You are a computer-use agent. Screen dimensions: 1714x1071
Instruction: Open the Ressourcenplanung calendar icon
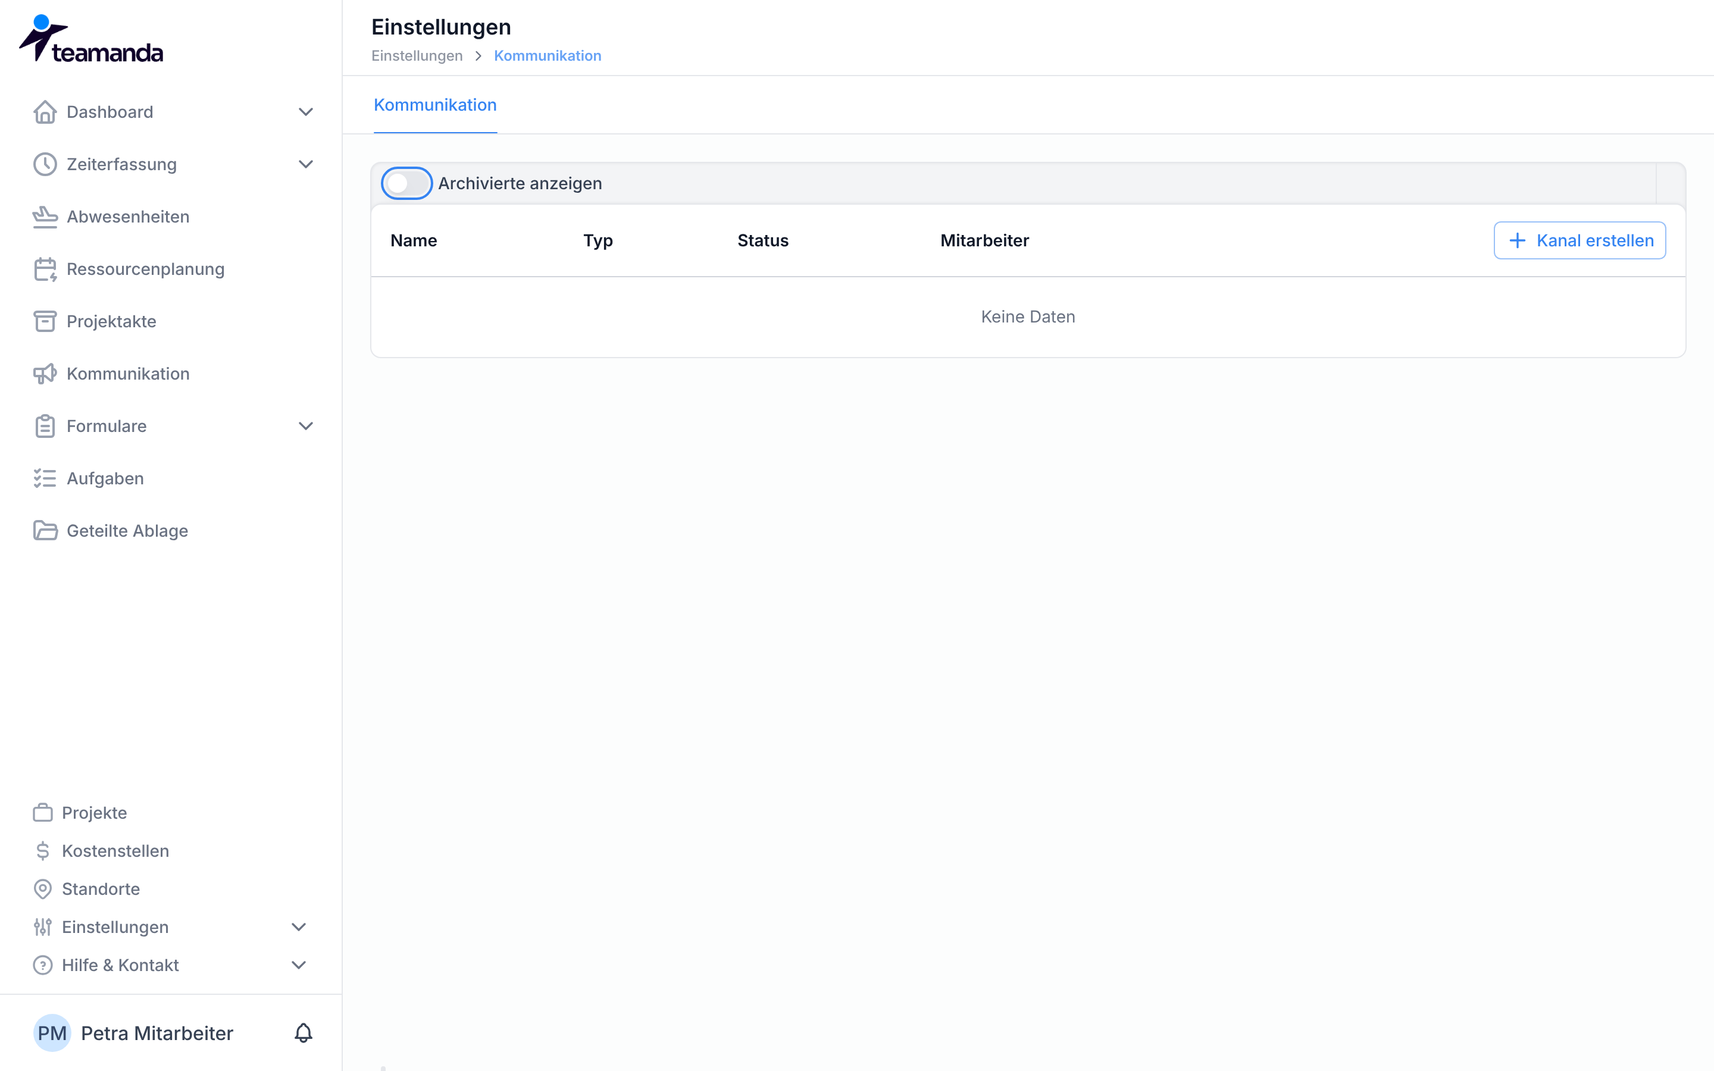tap(45, 269)
